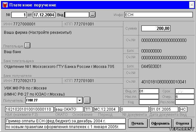The width and height of the screenshot is (196, 132).
Task: Open the Вид browse ellipsis button
Action: (x=92, y=15)
